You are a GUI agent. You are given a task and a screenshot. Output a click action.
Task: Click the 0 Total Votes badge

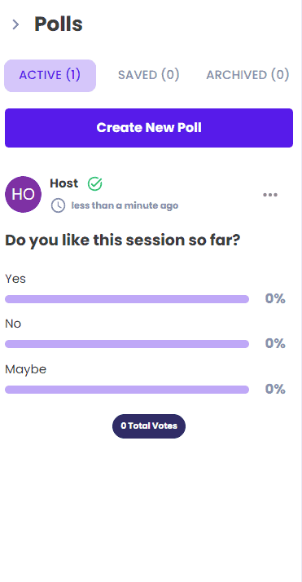click(149, 426)
